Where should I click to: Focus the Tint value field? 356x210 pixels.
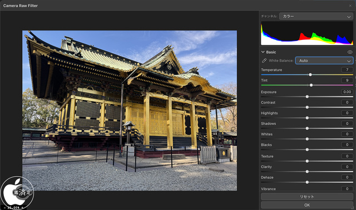click(347, 80)
